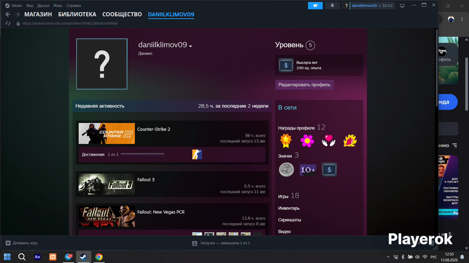Viewport: 469px width, 263px height.
Task: Open the Fallout New Vegas banner thumbnail
Action: pos(107,216)
